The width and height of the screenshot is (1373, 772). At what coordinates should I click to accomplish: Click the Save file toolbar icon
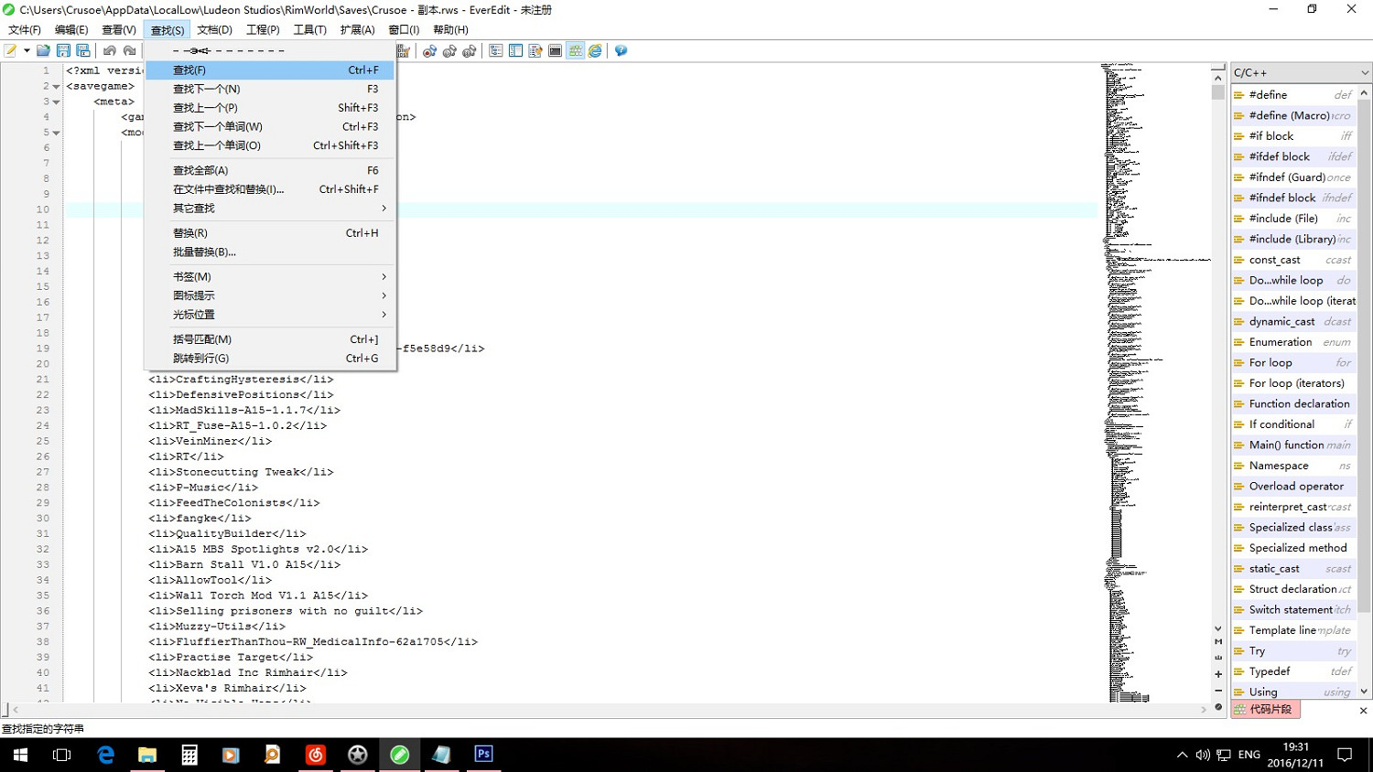tap(63, 51)
